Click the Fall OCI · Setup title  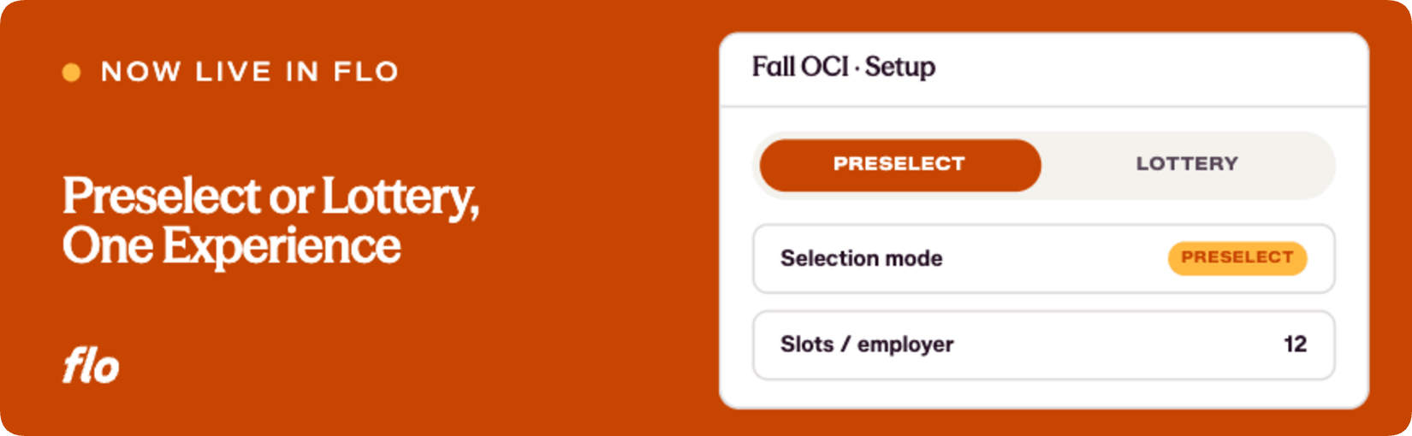pos(844,68)
